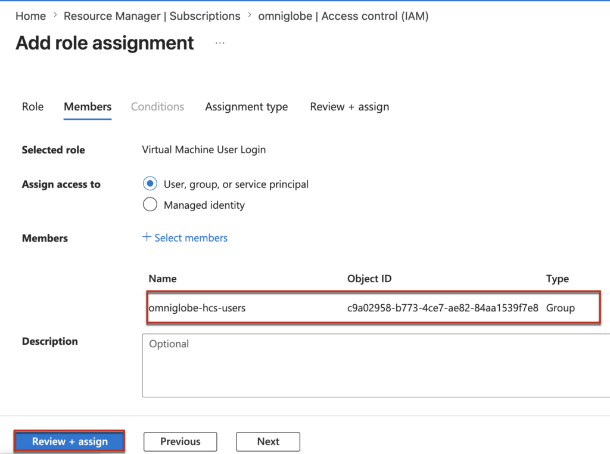Click inside the Description text box
Screen dimensions: 610x454
(x=375, y=366)
